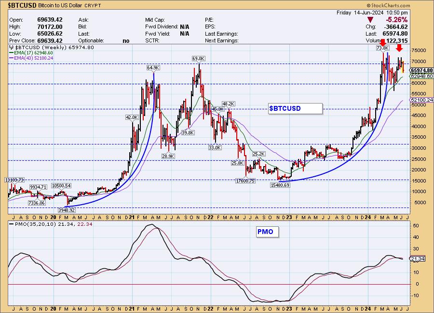Click the 7336.06 price label

click(37, 203)
